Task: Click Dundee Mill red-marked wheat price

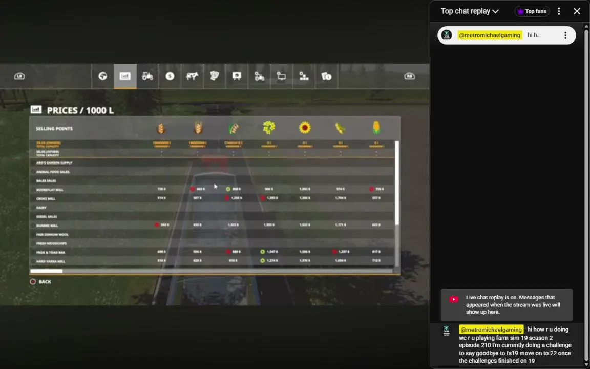Action: (162, 225)
